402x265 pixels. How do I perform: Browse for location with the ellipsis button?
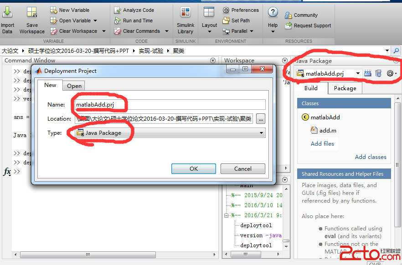[261, 119]
